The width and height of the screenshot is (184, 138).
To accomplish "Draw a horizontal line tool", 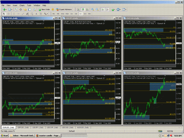I will (x=19, y=14).
